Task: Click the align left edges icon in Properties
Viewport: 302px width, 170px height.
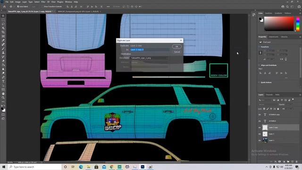Action: click(260, 73)
